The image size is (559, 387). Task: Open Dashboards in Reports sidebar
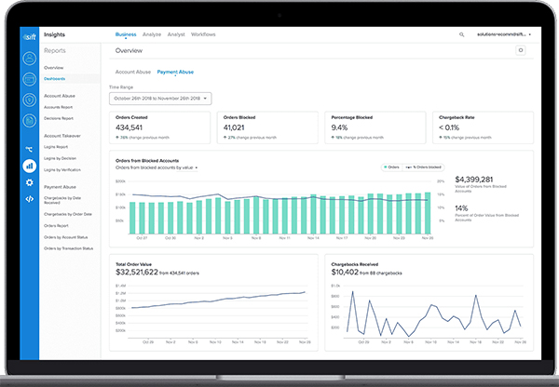(55, 79)
